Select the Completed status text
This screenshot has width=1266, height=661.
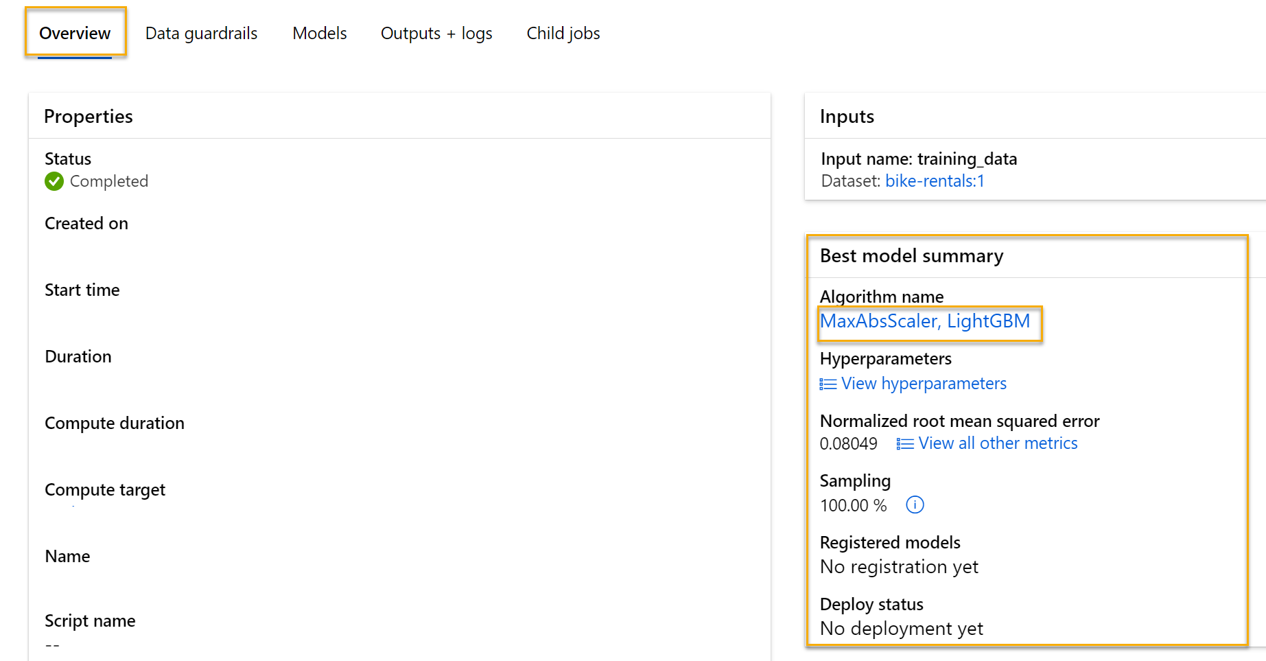click(109, 181)
